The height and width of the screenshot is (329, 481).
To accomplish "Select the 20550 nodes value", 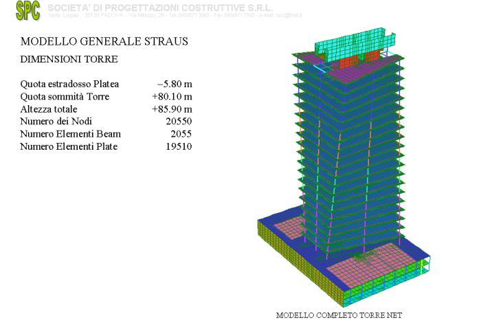I will (179, 122).
